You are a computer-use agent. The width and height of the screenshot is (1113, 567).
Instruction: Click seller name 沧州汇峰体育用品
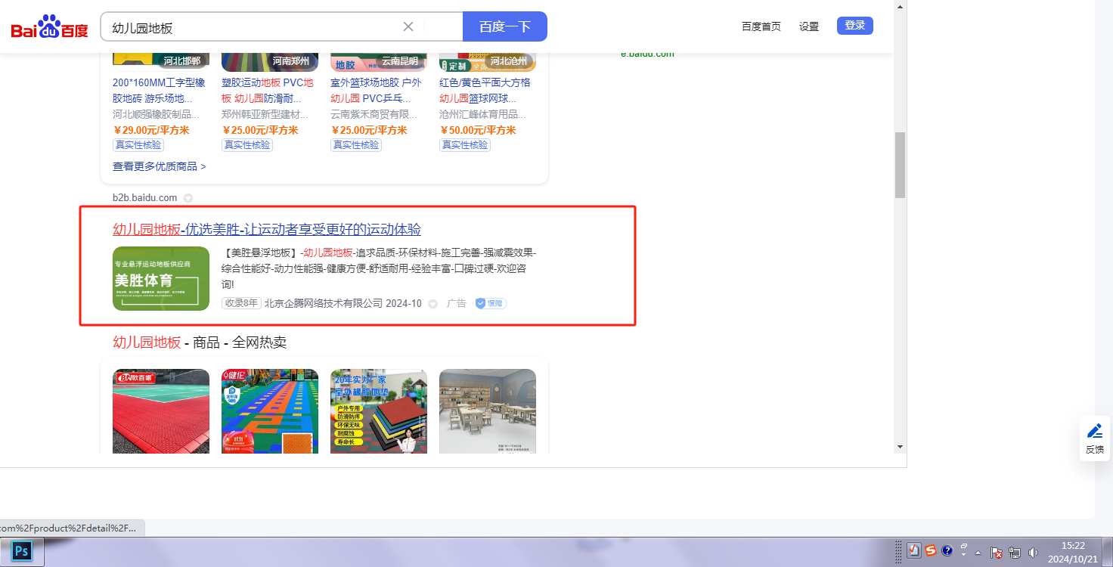[x=483, y=115]
